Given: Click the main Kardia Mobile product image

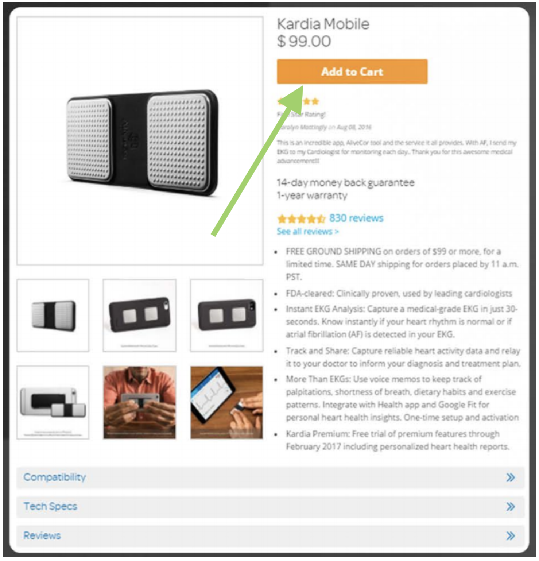Looking at the screenshot, I should (140, 141).
